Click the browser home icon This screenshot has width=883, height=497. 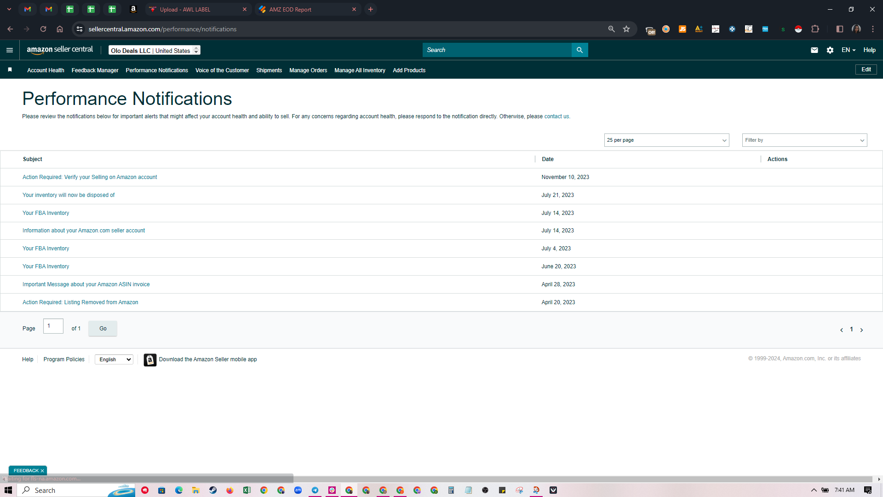pyautogui.click(x=60, y=29)
